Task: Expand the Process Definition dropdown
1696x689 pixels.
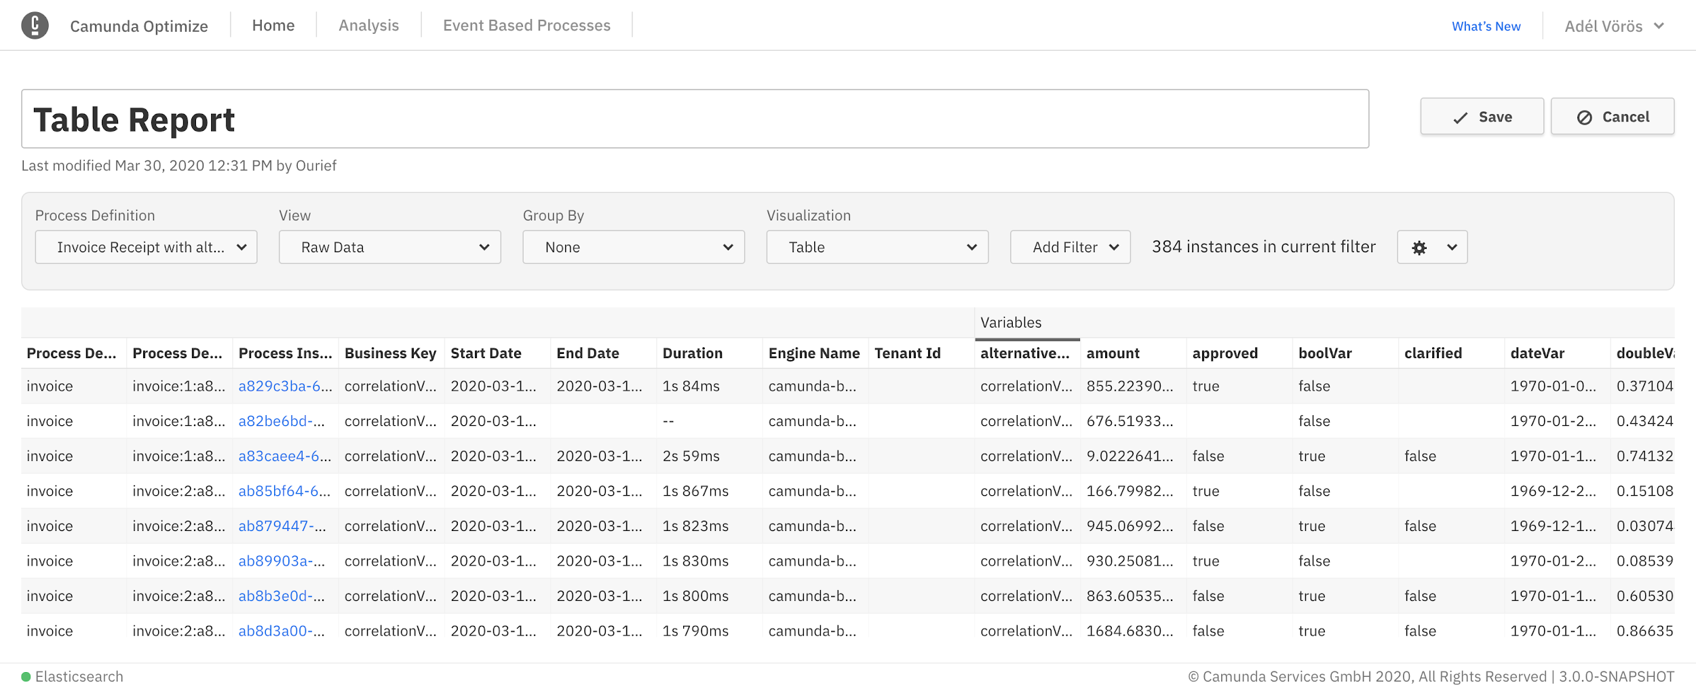Action: click(146, 248)
